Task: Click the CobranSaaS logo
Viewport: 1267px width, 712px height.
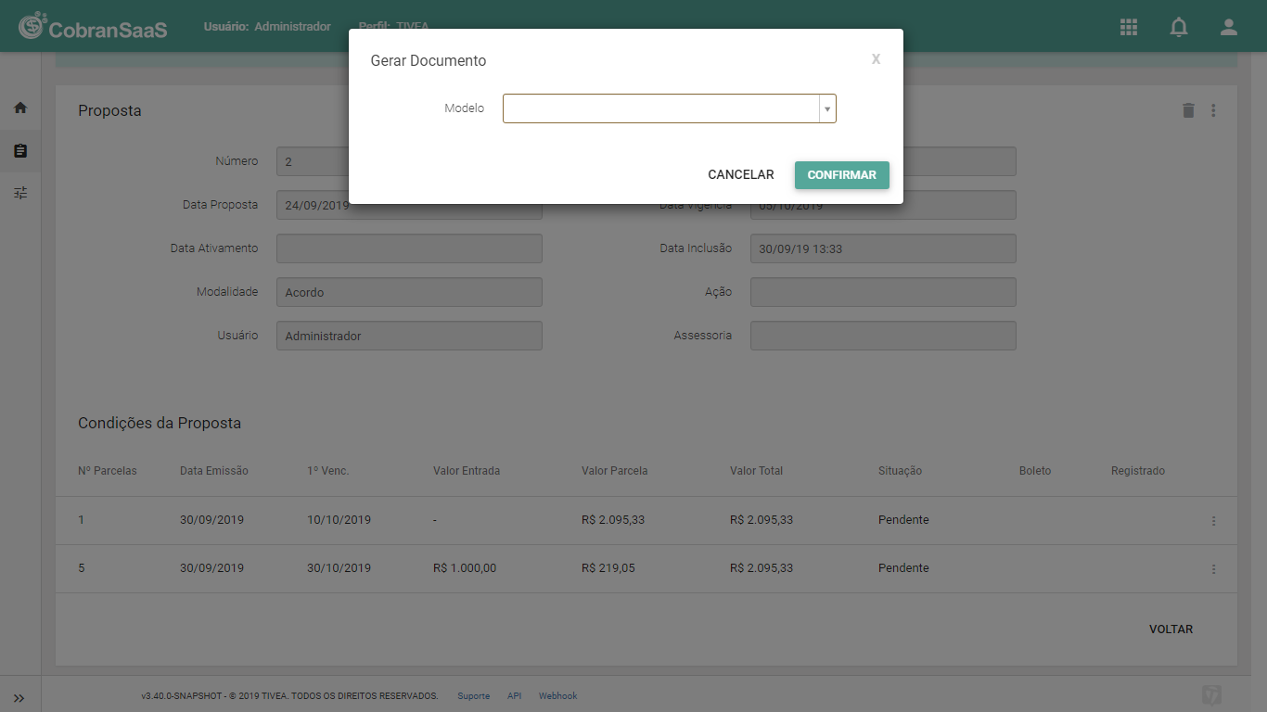Action: 93,27
